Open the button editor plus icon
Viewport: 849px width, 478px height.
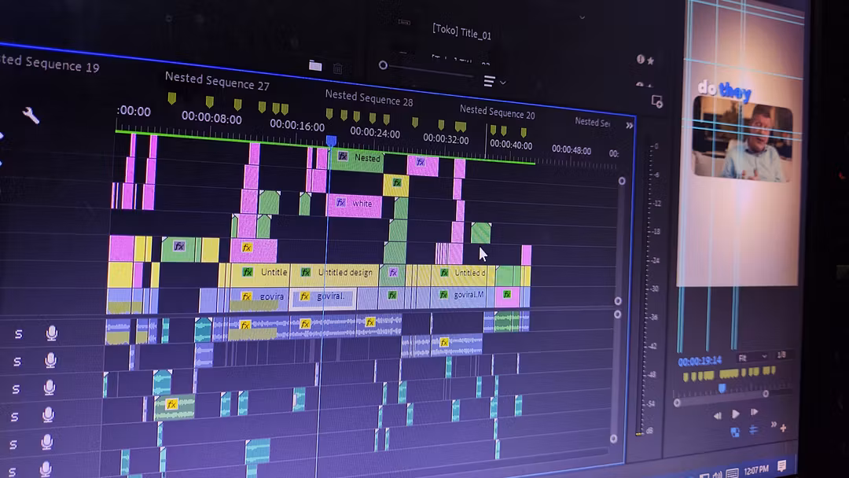pyautogui.click(x=783, y=428)
